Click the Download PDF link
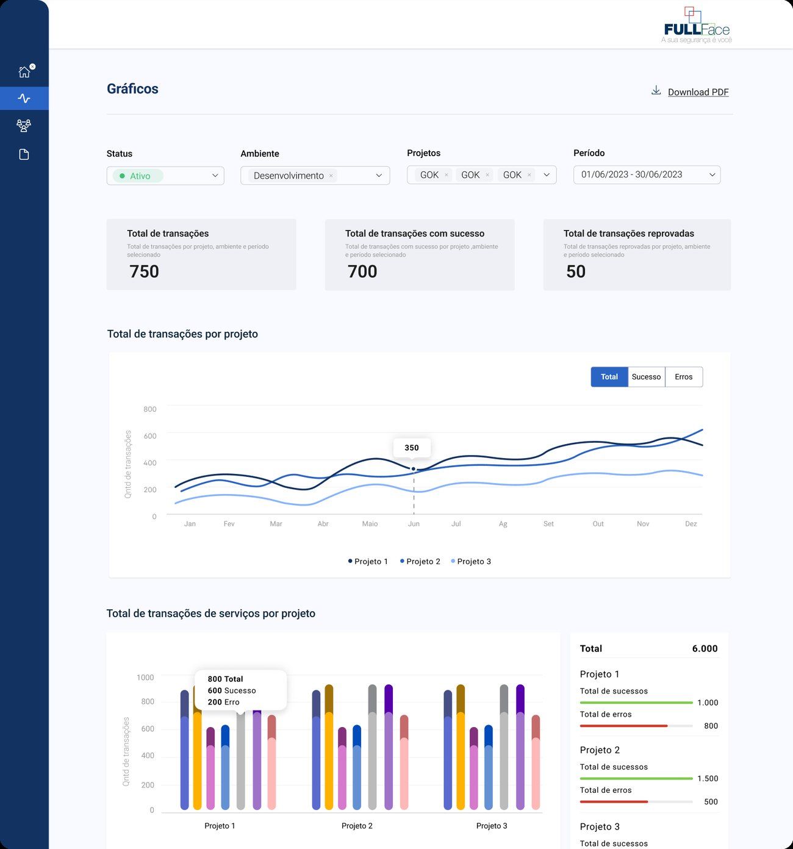Image resolution: width=793 pixels, height=849 pixels. coord(698,92)
